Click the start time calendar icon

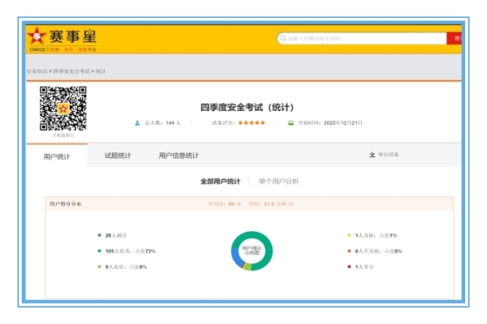coord(291,123)
